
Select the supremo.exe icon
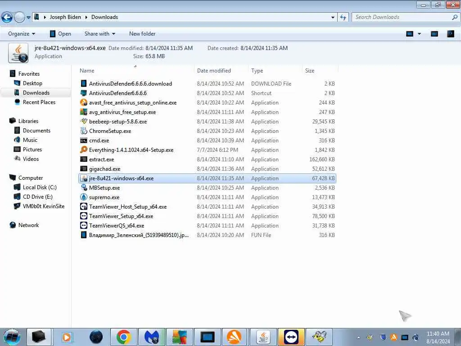[84, 197]
